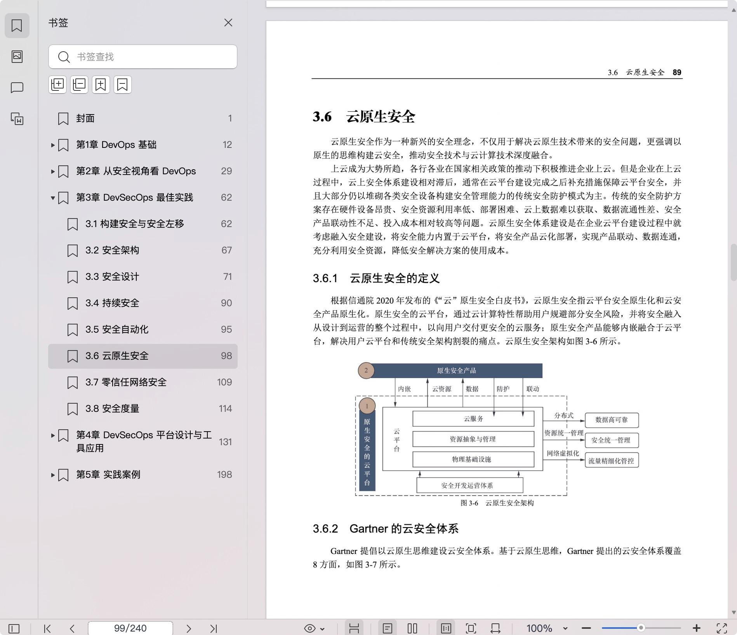Screen dimensions: 737x635
Task: Jump to 第3章 DevSecOps 最佳实践 bookmark
Action: 134,198
